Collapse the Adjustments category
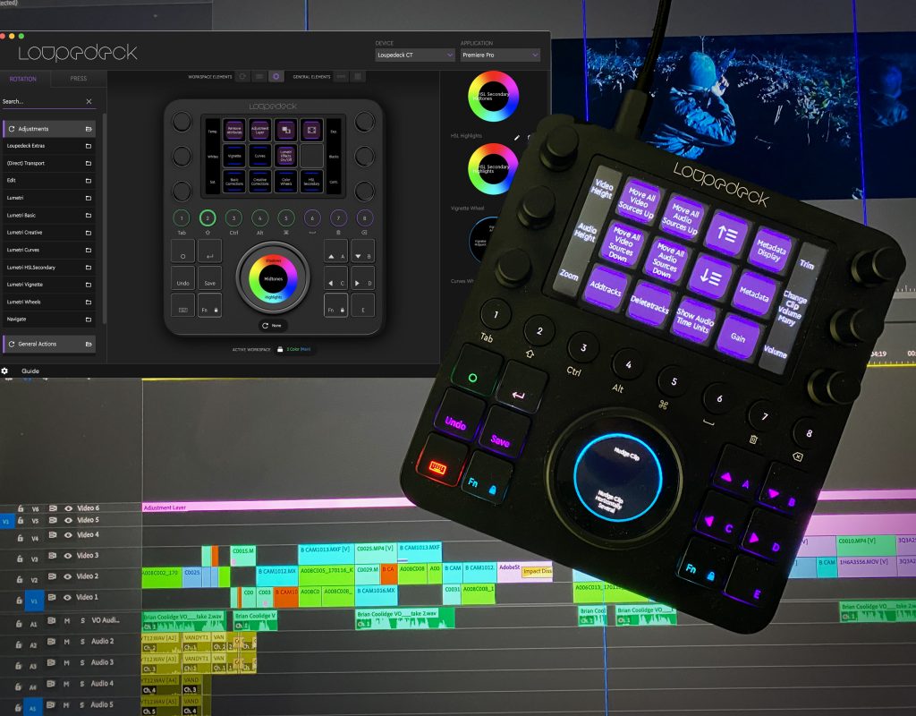Image resolution: width=916 pixels, height=716 pixels. point(49,129)
